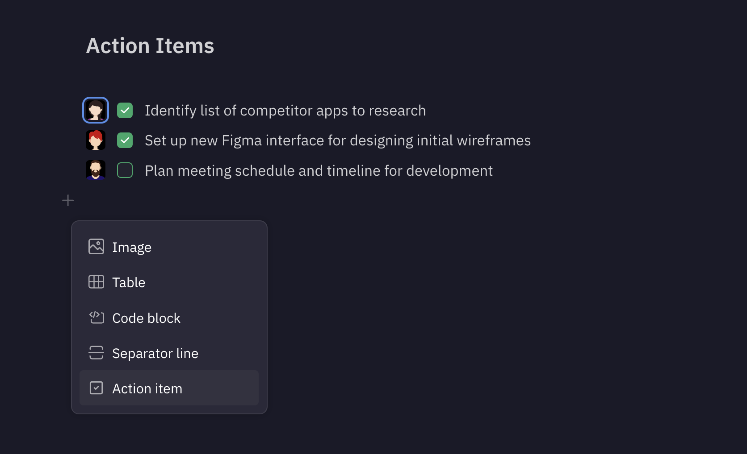Choose Action item menu option
Screen dimensions: 747x454
147,388
